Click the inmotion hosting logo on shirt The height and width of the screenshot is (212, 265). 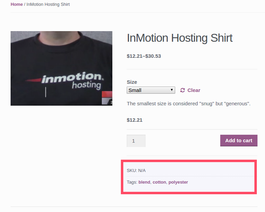coord(72,81)
